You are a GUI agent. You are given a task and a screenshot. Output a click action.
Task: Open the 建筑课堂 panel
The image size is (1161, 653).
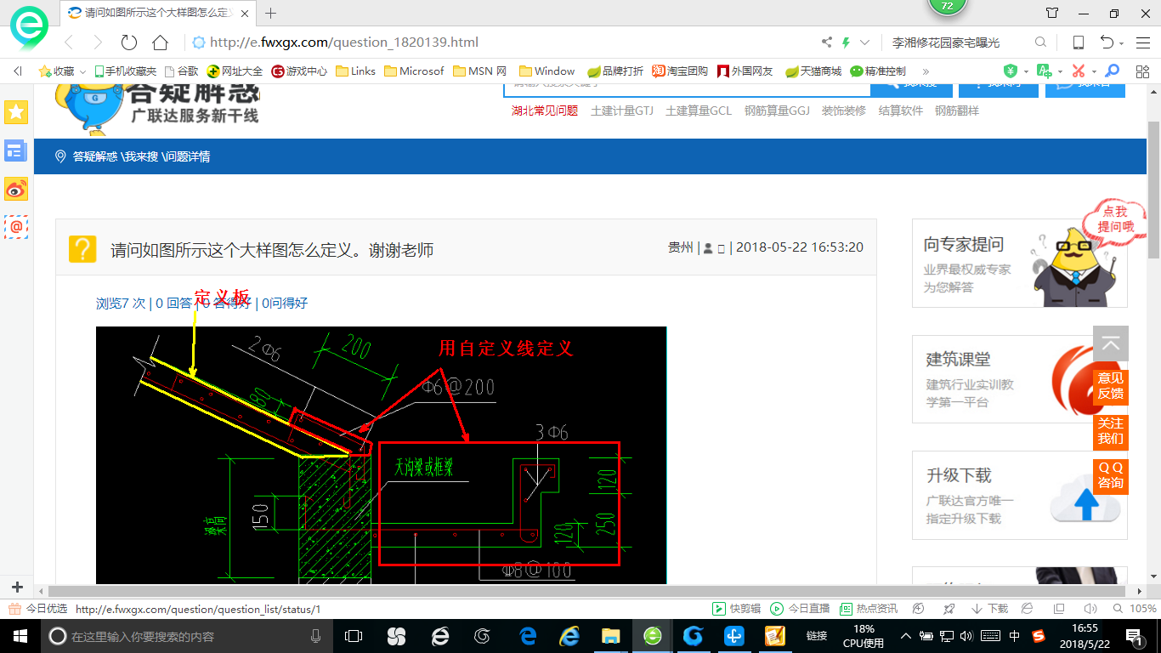1020,379
